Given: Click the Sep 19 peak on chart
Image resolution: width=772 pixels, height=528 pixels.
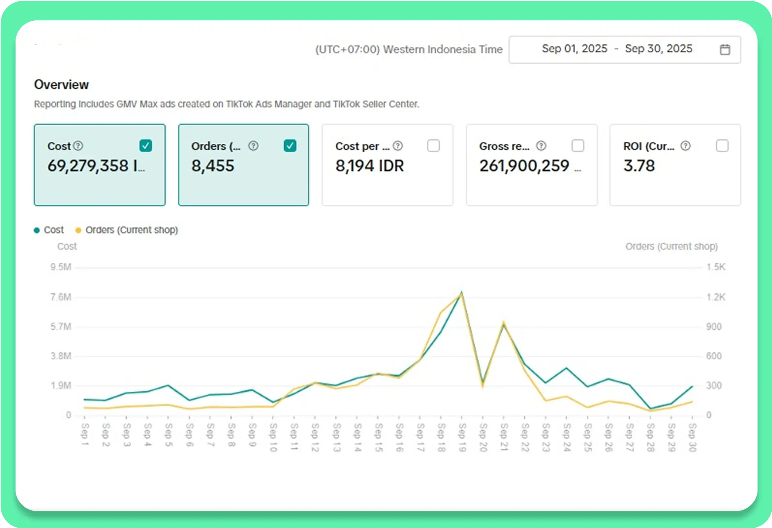Looking at the screenshot, I should [x=461, y=293].
